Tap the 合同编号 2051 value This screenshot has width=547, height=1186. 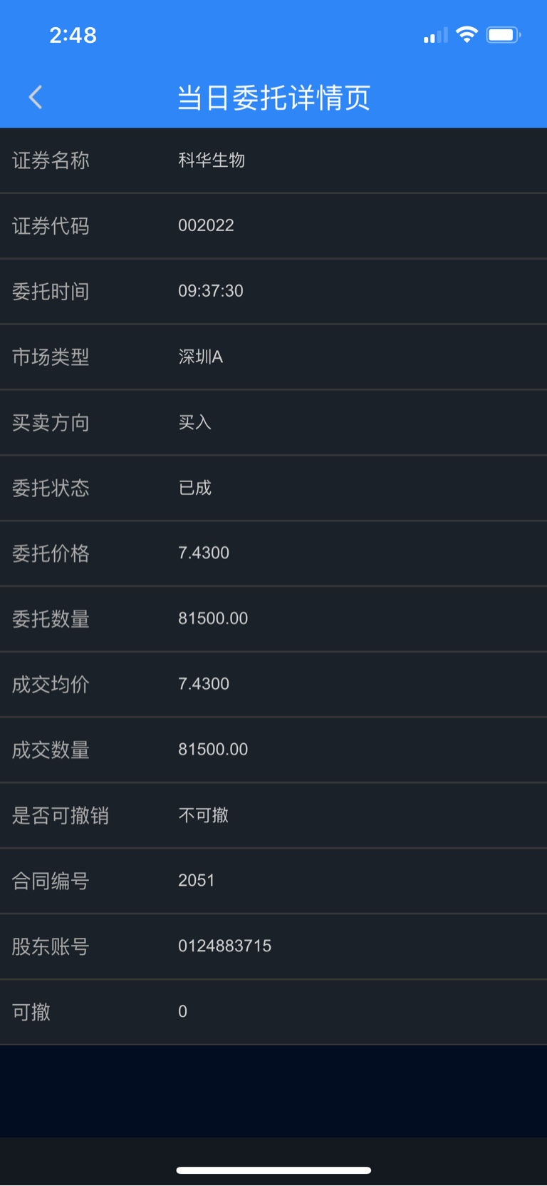coord(197,880)
